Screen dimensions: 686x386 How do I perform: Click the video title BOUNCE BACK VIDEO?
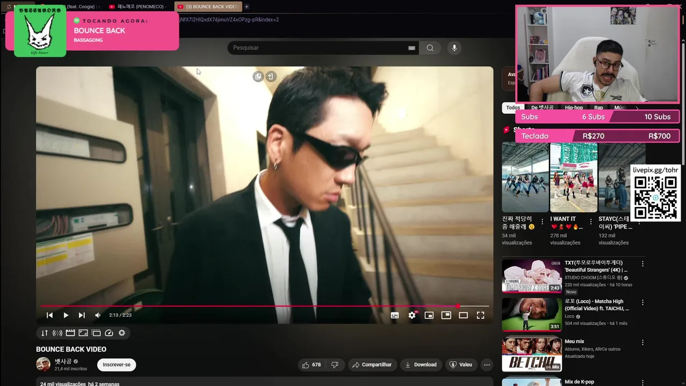pos(71,349)
